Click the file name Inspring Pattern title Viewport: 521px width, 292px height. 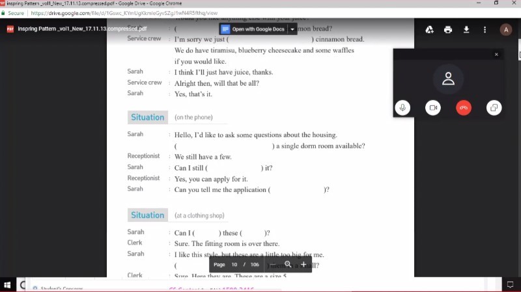point(82,29)
